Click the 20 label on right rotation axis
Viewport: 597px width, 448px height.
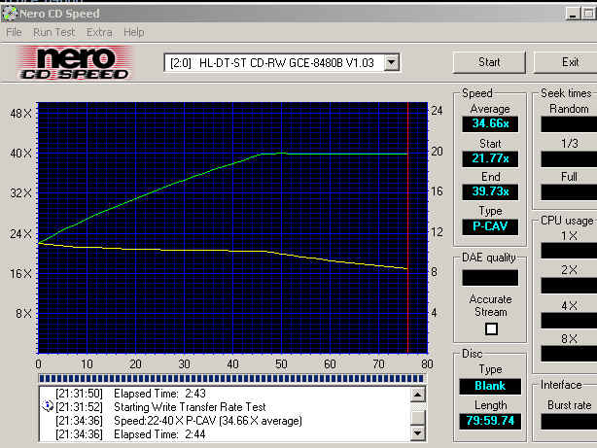tap(437, 151)
